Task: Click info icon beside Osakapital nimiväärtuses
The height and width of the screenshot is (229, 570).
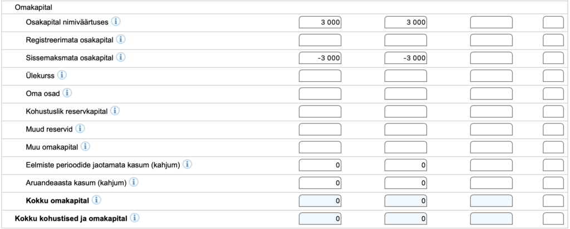Action: [x=116, y=22]
